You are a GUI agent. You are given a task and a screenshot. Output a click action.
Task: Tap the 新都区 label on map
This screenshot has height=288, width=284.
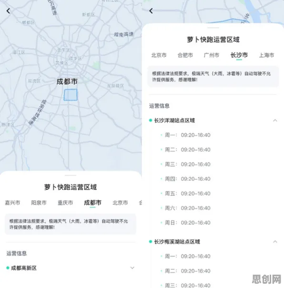(x=89, y=15)
